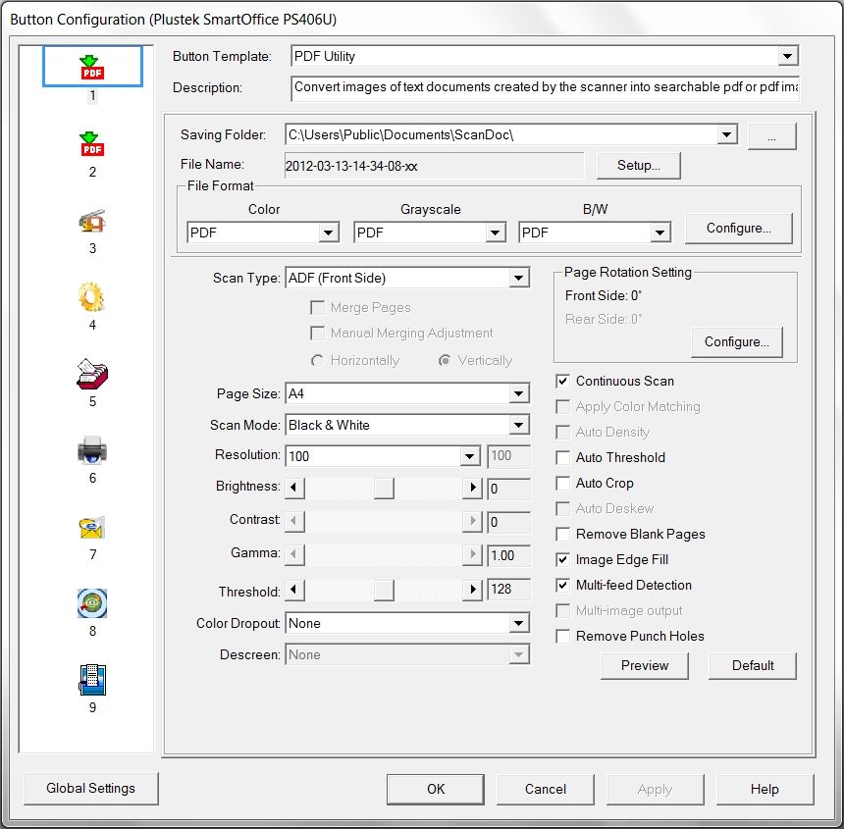Screen dimensions: 844x829
Task: Open the Scan Mode dropdown
Action: click(518, 425)
